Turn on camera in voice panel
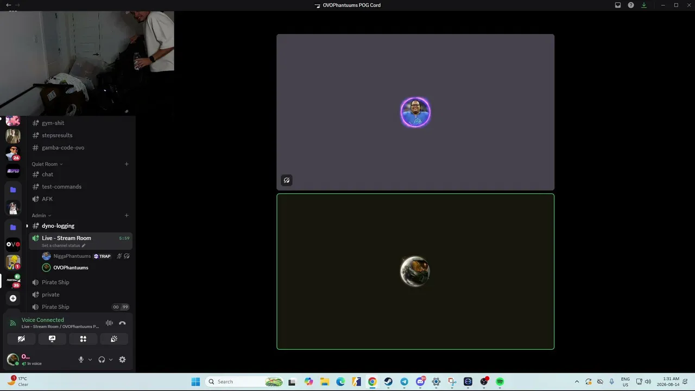The image size is (695, 391). coord(21,339)
